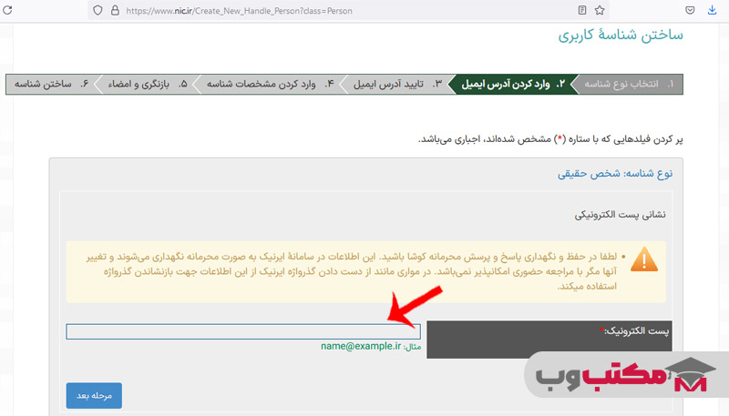Save to Pocket icon in toolbar
The height and width of the screenshot is (416, 729).
(690, 10)
